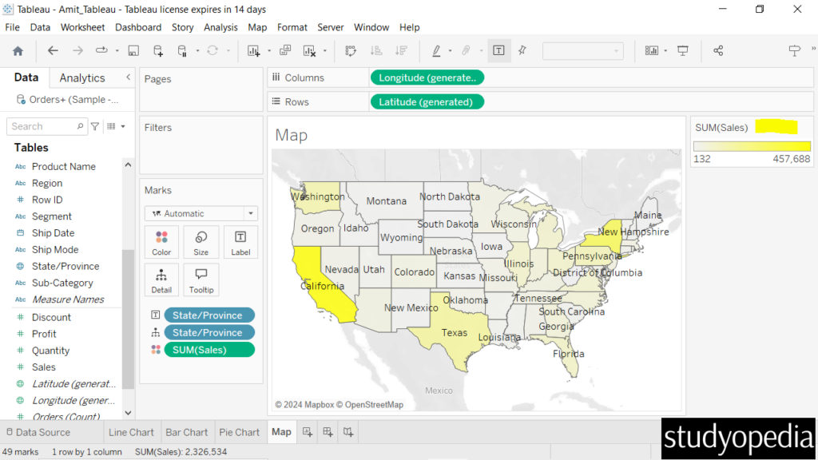Click the SUM(Sales) pill in Marks
This screenshot has width=818, height=460.
(x=209, y=350)
